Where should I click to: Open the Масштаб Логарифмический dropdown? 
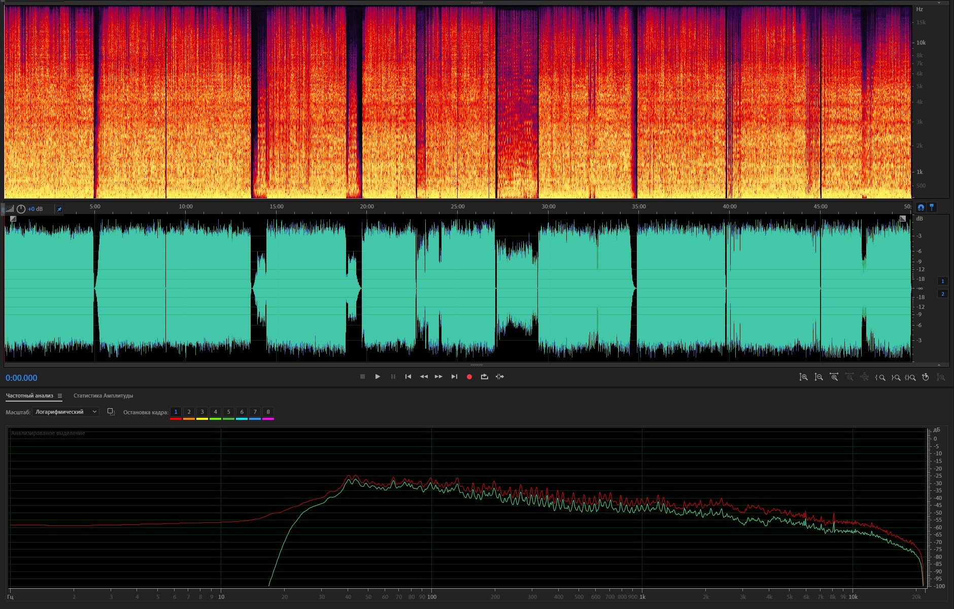(65, 412)
